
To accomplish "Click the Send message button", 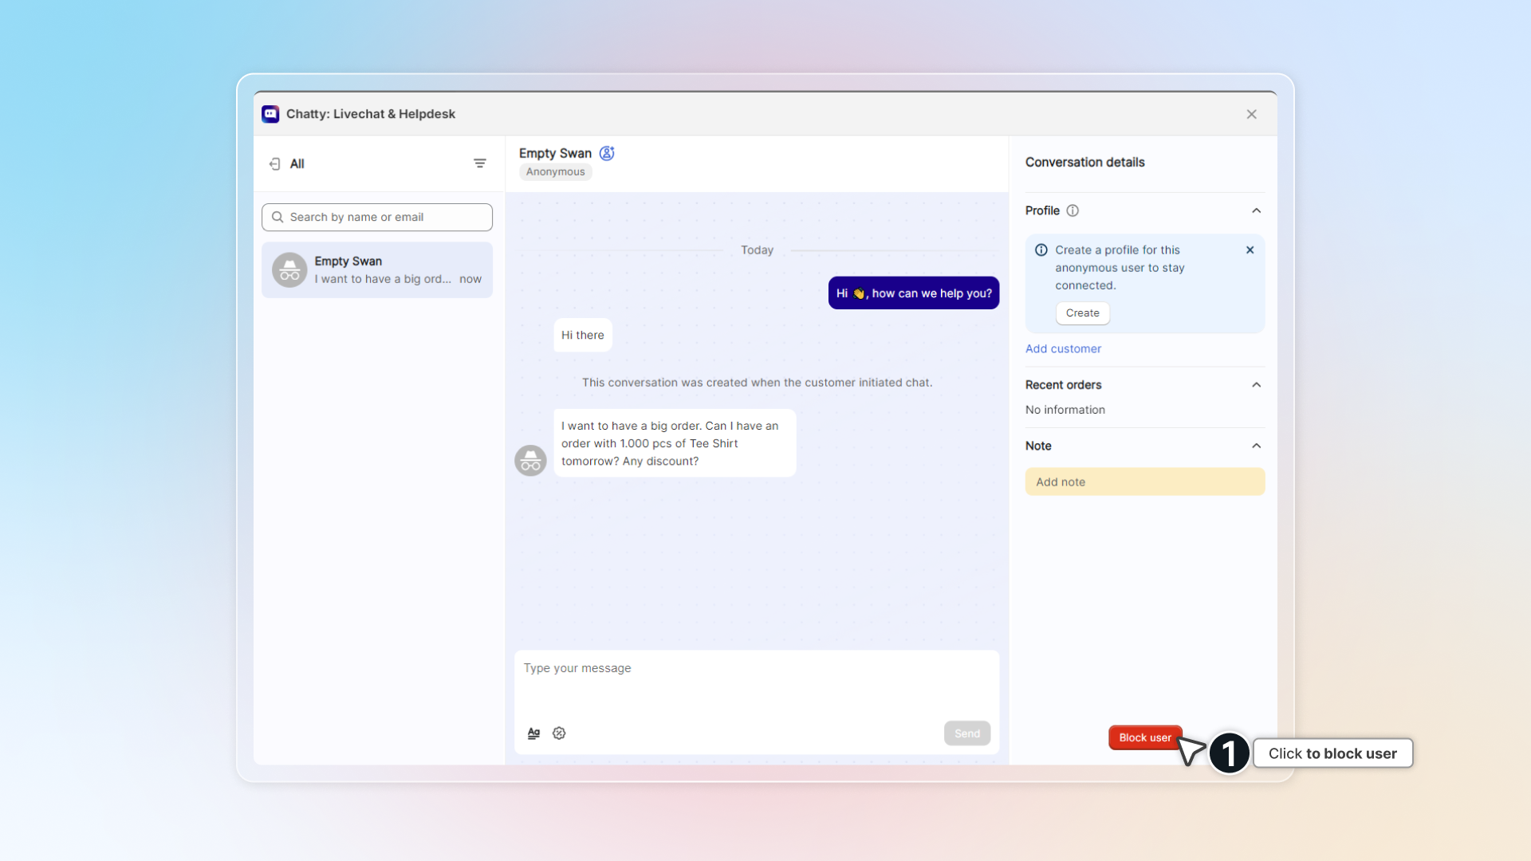I will 966,733.
